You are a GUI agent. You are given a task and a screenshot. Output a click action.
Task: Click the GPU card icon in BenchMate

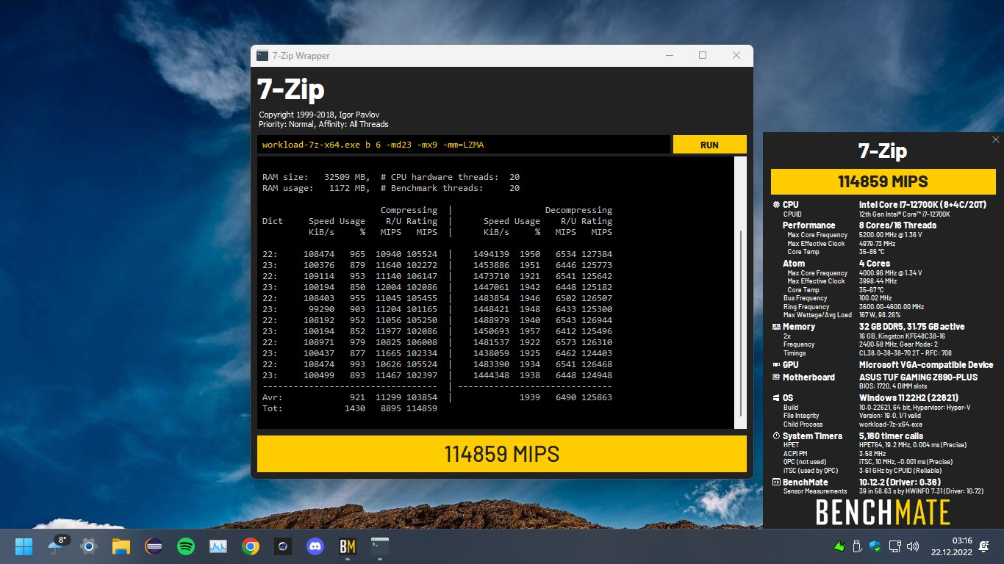[776, 365]
